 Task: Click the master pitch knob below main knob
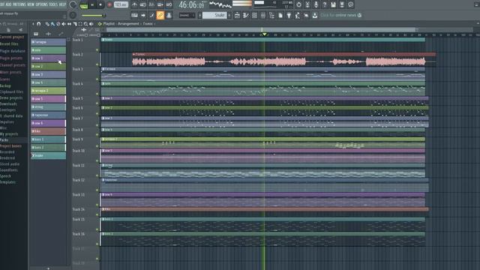click(x=73, y=15)
